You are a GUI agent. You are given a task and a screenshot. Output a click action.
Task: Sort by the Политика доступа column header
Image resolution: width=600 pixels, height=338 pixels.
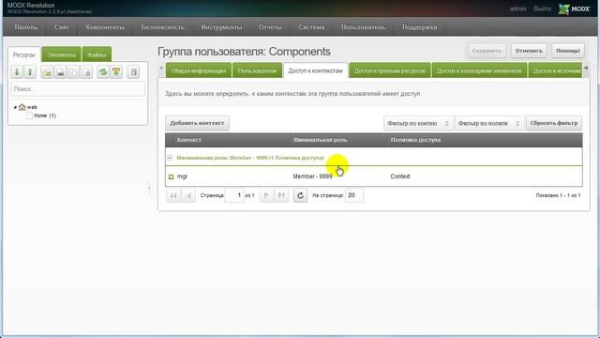[486, 140]
